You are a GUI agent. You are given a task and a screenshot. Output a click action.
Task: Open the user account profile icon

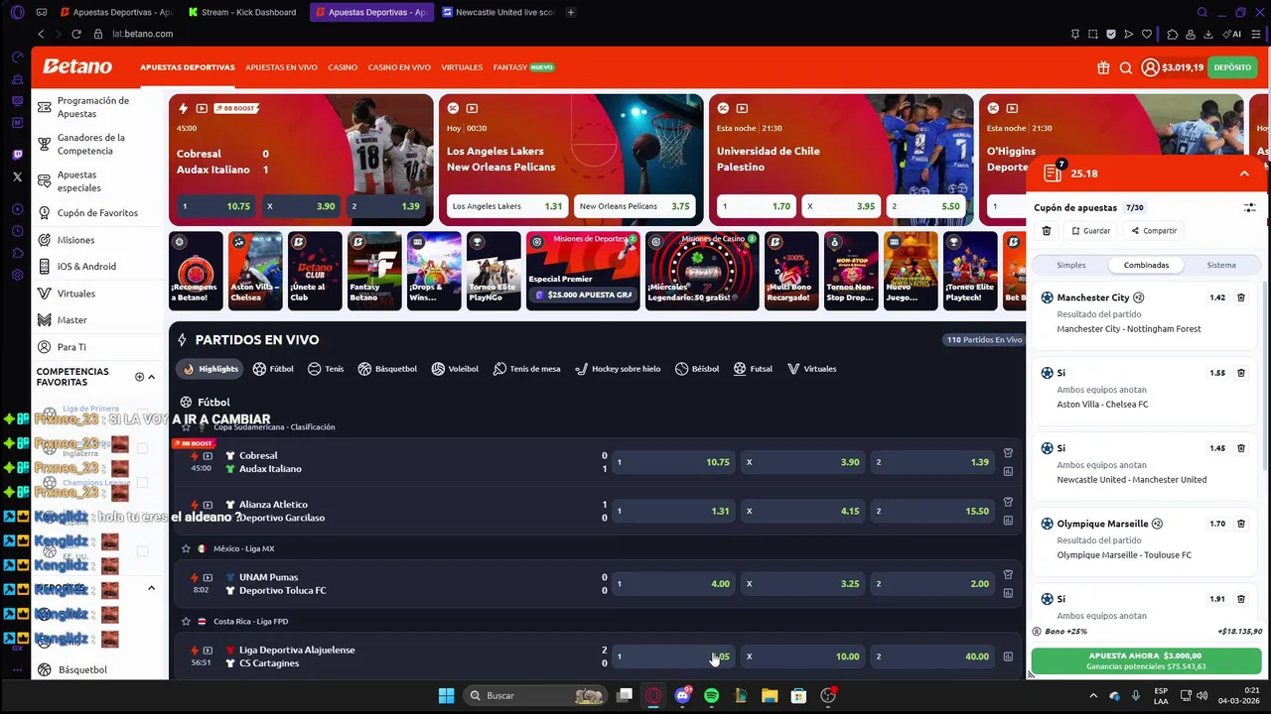point(1150,67)
